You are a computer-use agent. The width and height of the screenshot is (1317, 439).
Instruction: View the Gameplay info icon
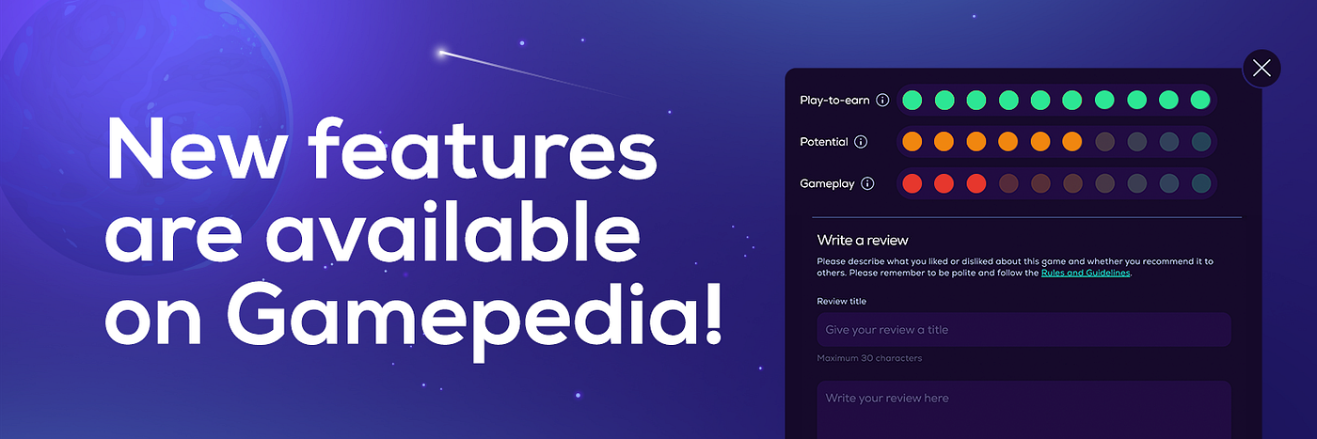[x=867, y=183]
